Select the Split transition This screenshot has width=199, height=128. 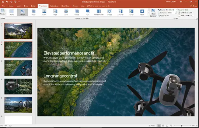66,12
